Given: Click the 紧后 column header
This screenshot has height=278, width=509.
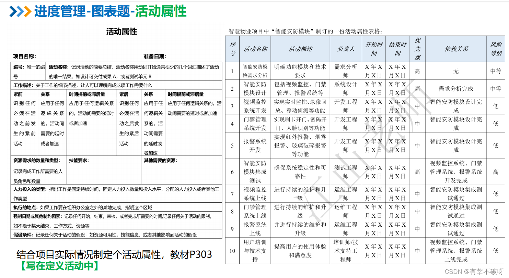Looking at the screenshot, I should pos(129,94).
